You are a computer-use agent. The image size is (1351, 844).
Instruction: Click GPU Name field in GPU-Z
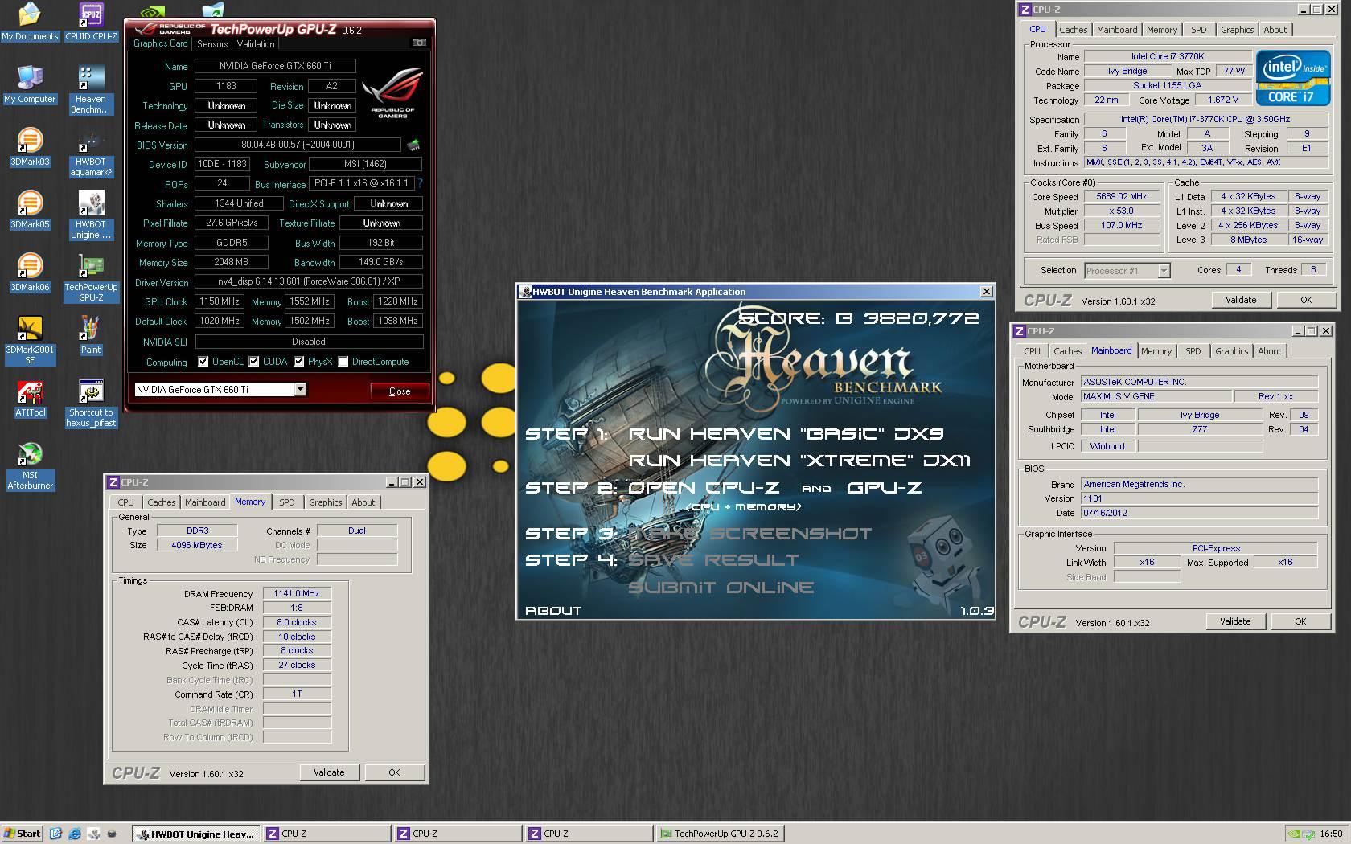275,66
